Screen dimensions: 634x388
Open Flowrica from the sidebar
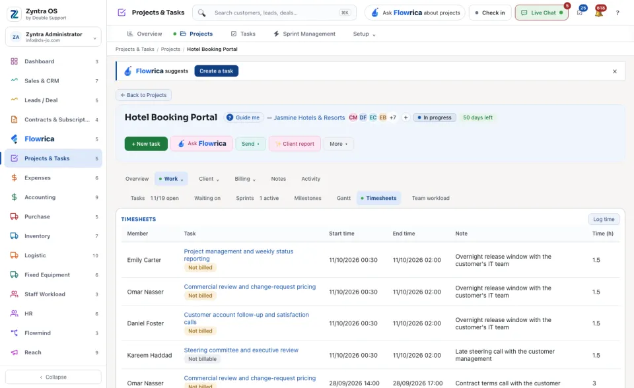point(53,139)
